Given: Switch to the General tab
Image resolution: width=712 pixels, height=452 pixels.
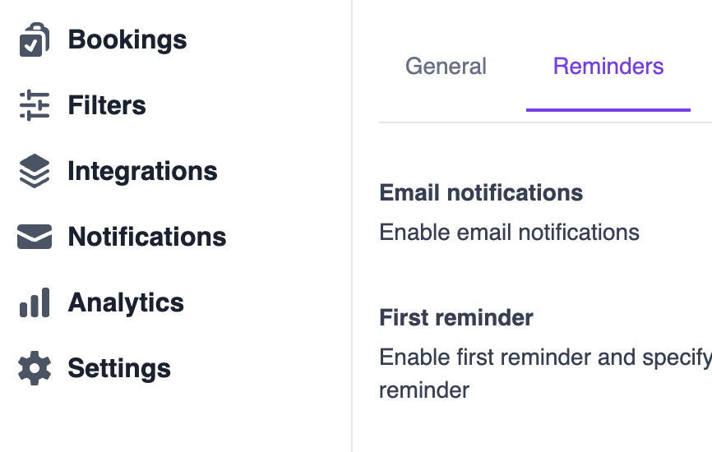Looking at the screenshot, I should click(446, 66).
